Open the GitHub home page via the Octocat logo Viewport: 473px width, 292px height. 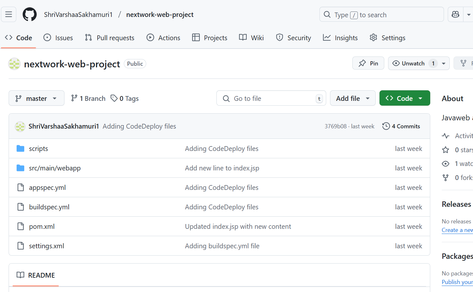pyautogui.click(x=29, y=14)
